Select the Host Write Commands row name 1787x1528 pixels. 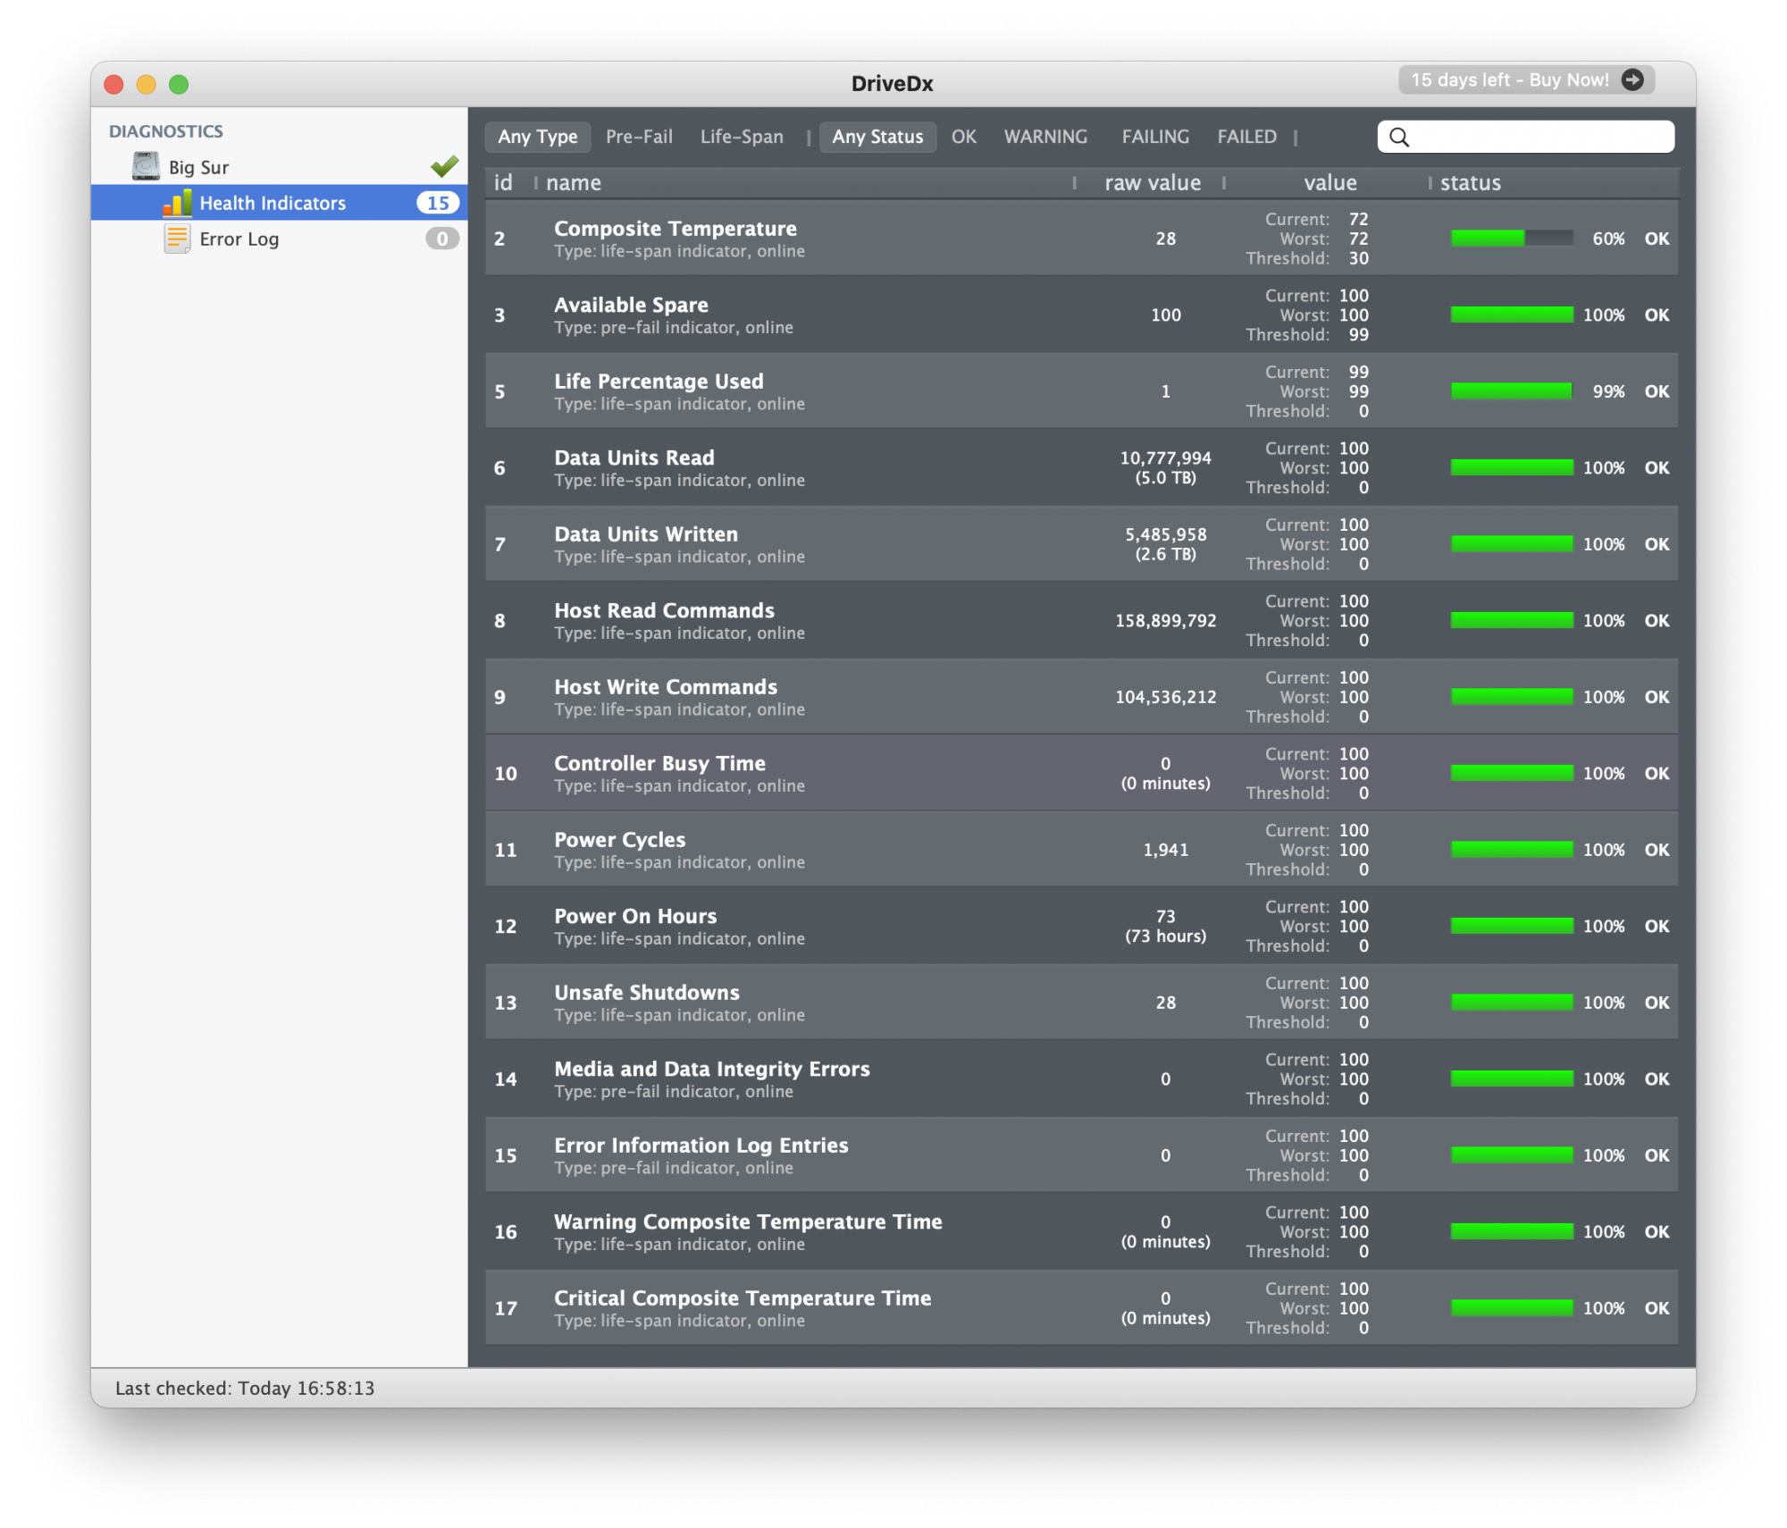pos(666,686)
